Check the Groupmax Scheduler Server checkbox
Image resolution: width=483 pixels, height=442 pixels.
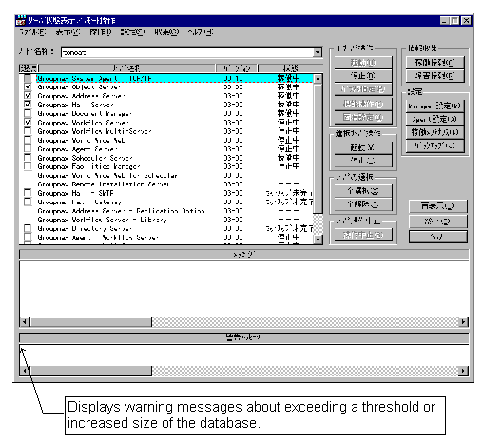tap(28, 158)
